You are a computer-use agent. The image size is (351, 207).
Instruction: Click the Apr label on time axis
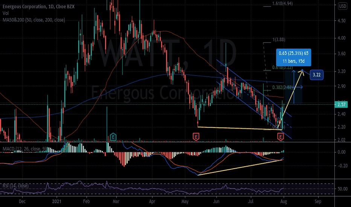coord(152,201)
